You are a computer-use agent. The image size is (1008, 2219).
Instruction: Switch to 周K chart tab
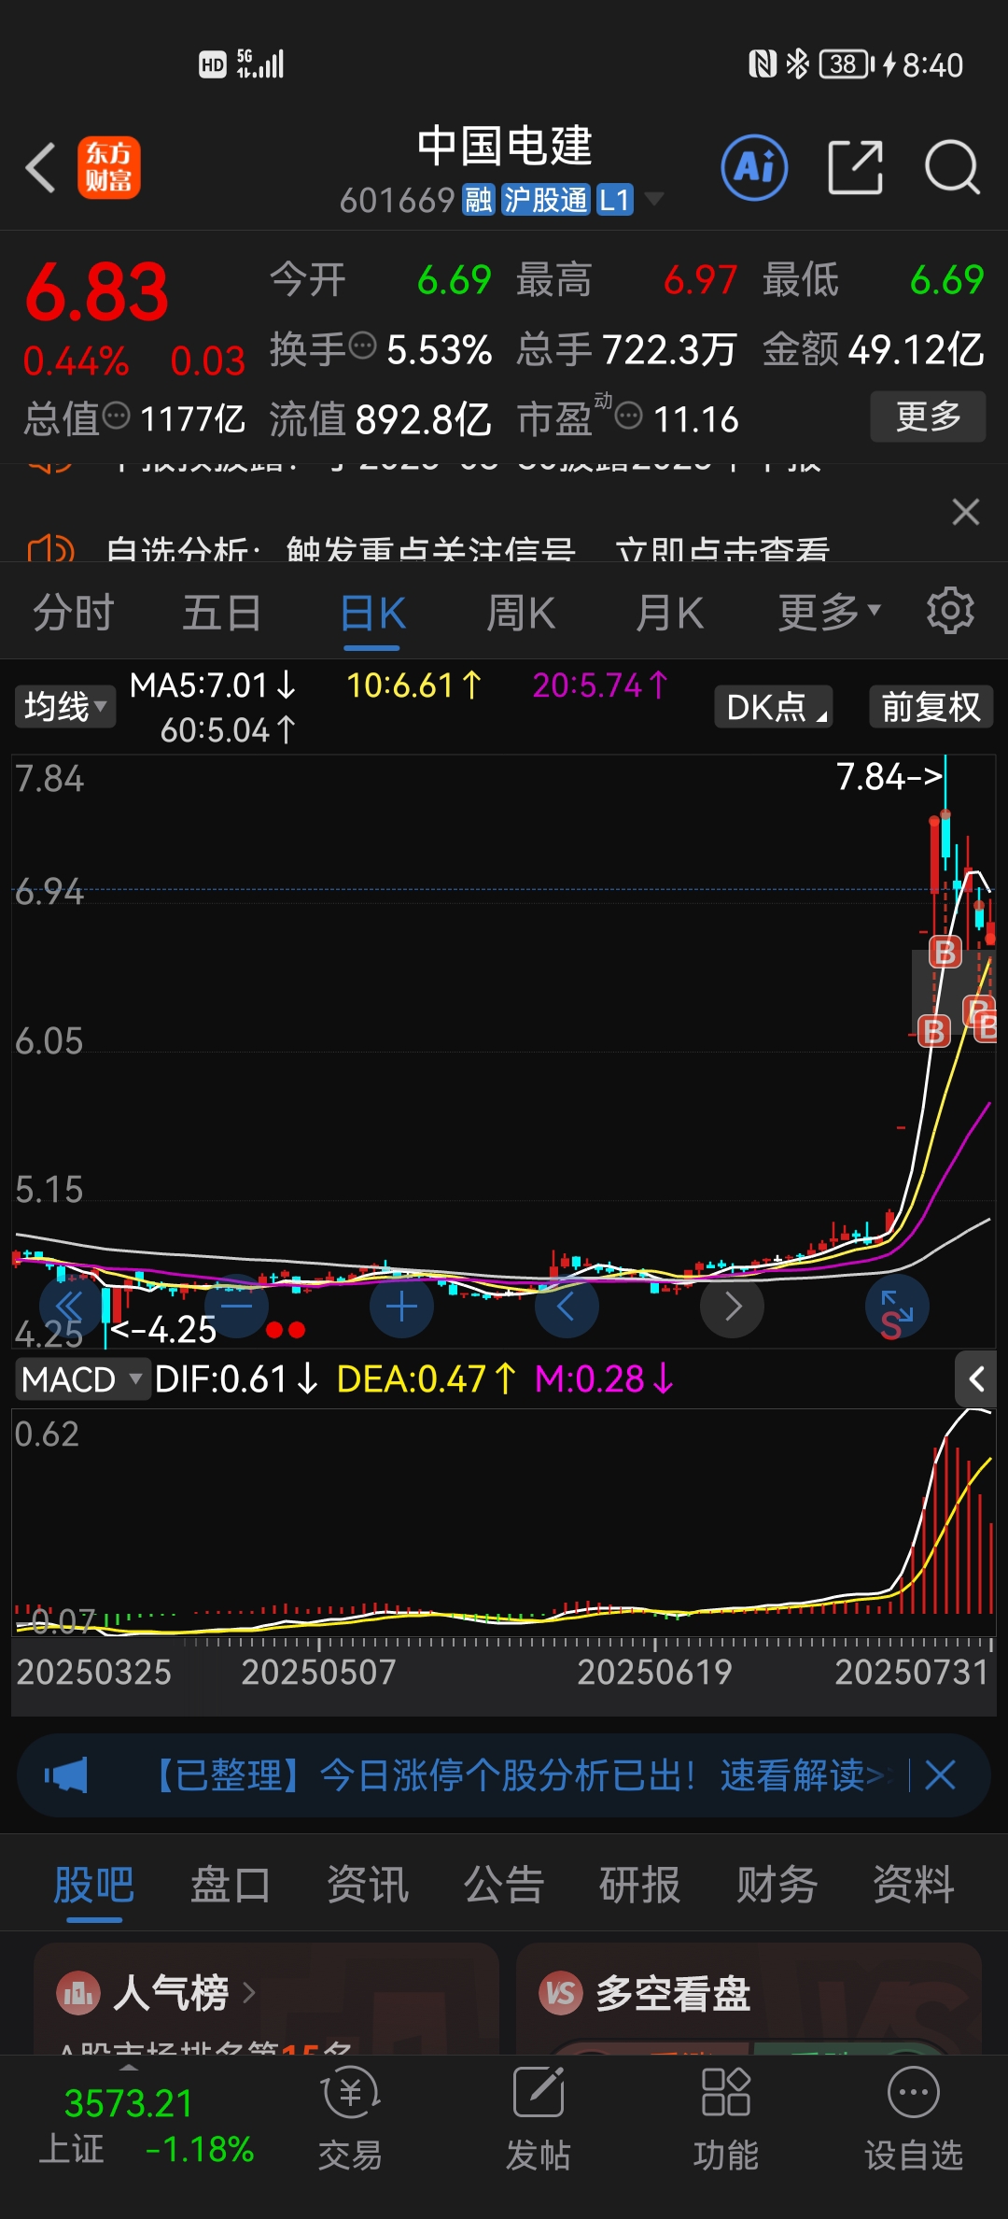pyautogui.click(x=521, y=614)
